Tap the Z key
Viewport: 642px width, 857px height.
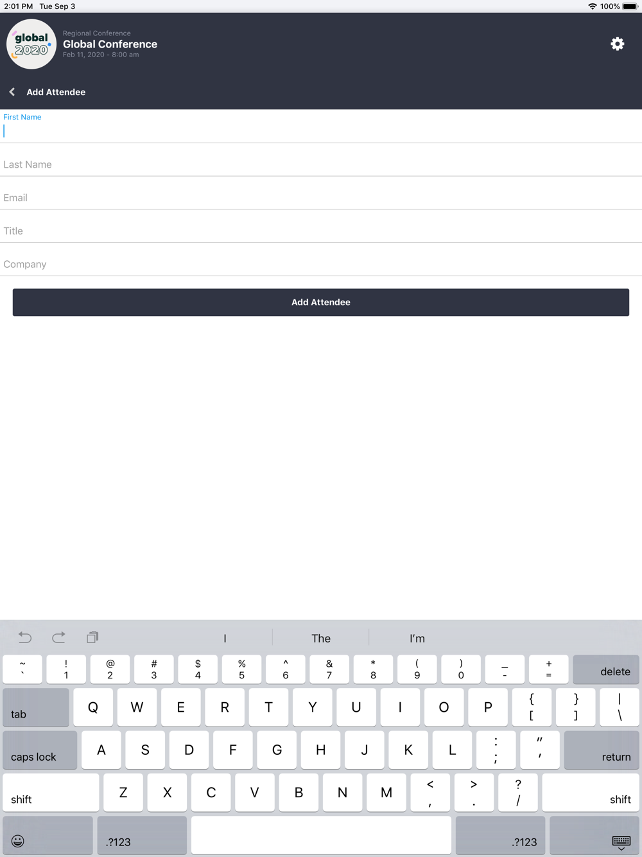pos(123,792)
